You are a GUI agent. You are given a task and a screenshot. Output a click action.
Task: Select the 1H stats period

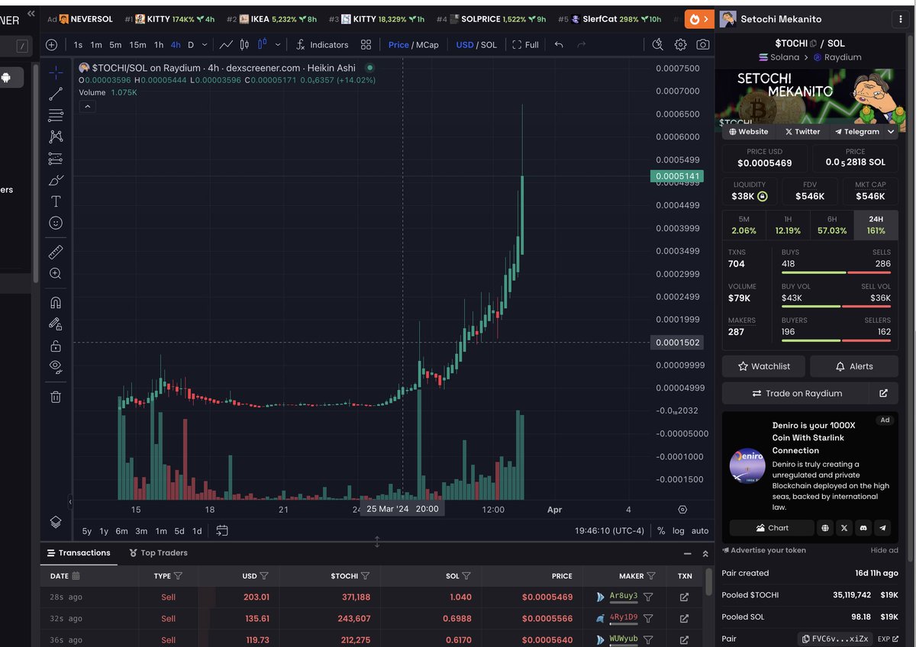[788, 225]
